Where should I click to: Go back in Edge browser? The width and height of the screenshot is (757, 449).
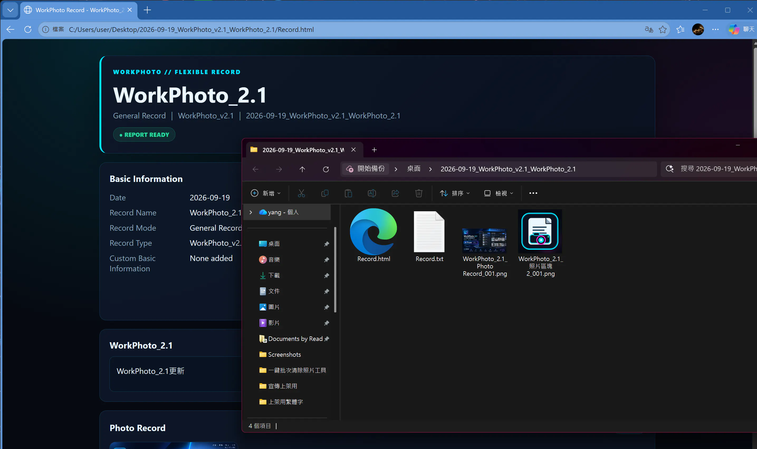tap(11, 29)
